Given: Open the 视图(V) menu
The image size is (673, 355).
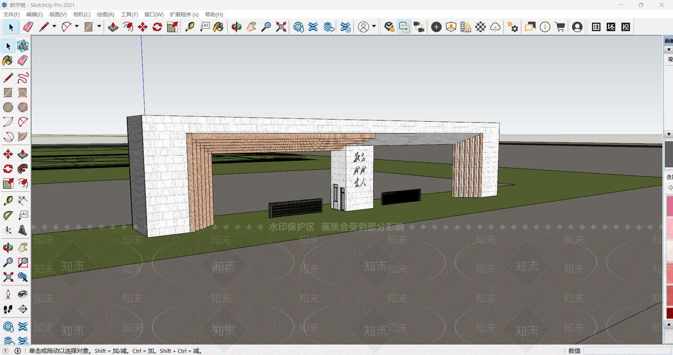Looking at the screenshot, I should tap(58, 14).
